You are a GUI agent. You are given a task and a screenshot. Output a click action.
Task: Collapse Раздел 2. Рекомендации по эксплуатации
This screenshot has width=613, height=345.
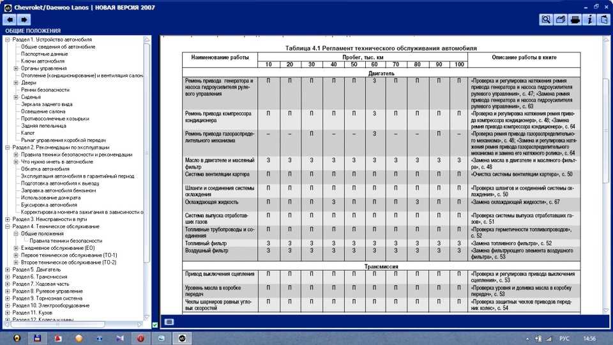pyautogui.click(x=8, y=148)
